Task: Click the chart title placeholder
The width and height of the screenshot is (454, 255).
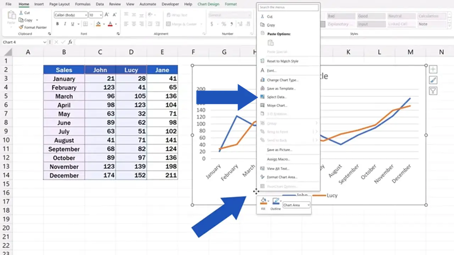Action: pyautogui.click(x=325, y=76)
